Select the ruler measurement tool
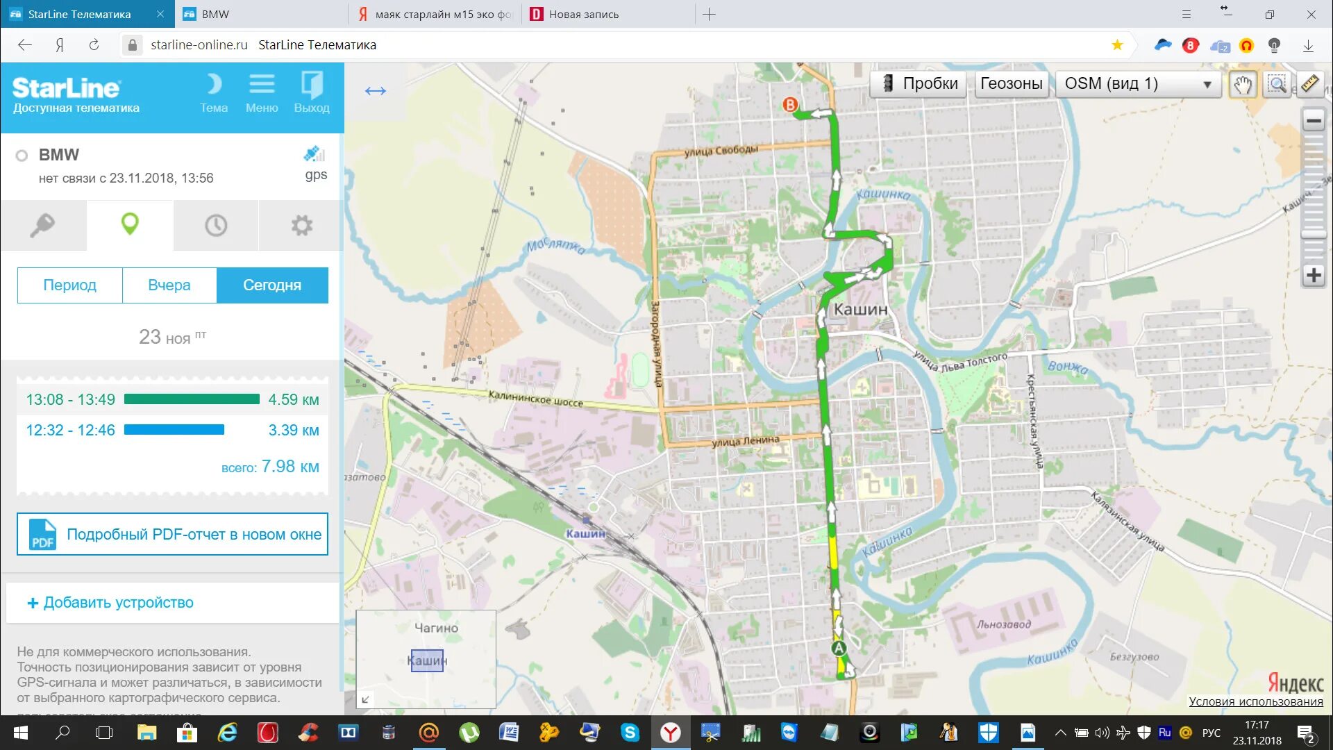This screenshot has height=750, width=1333. [1309, 84]
